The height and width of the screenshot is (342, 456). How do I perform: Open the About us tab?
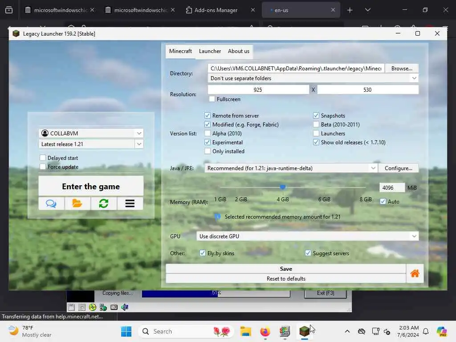[x=239, y=51]
